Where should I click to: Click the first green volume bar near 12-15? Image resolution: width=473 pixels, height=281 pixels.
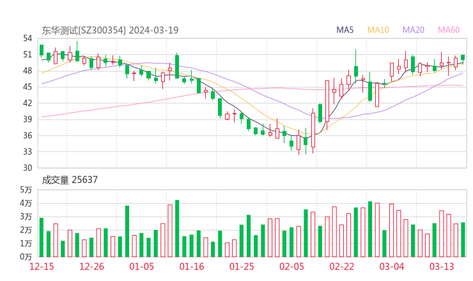tap(42, 238)
